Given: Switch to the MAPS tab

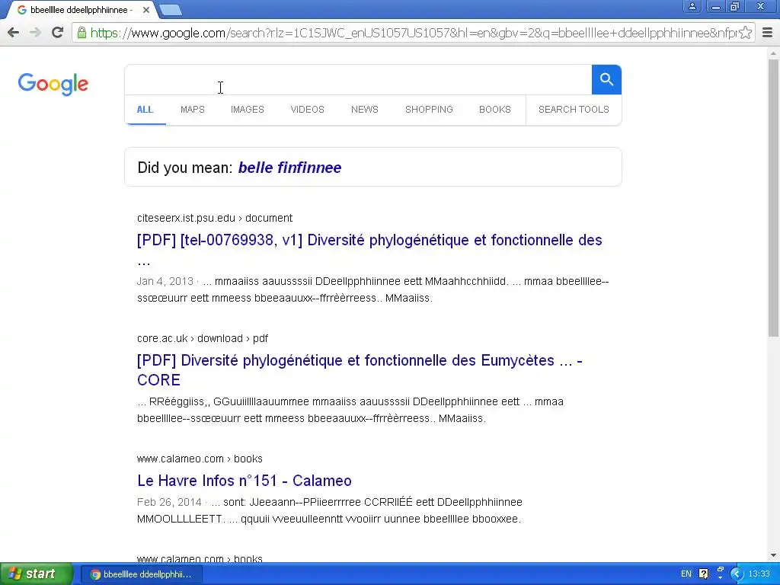Looking at the screenshot, I should coord(193,110).
